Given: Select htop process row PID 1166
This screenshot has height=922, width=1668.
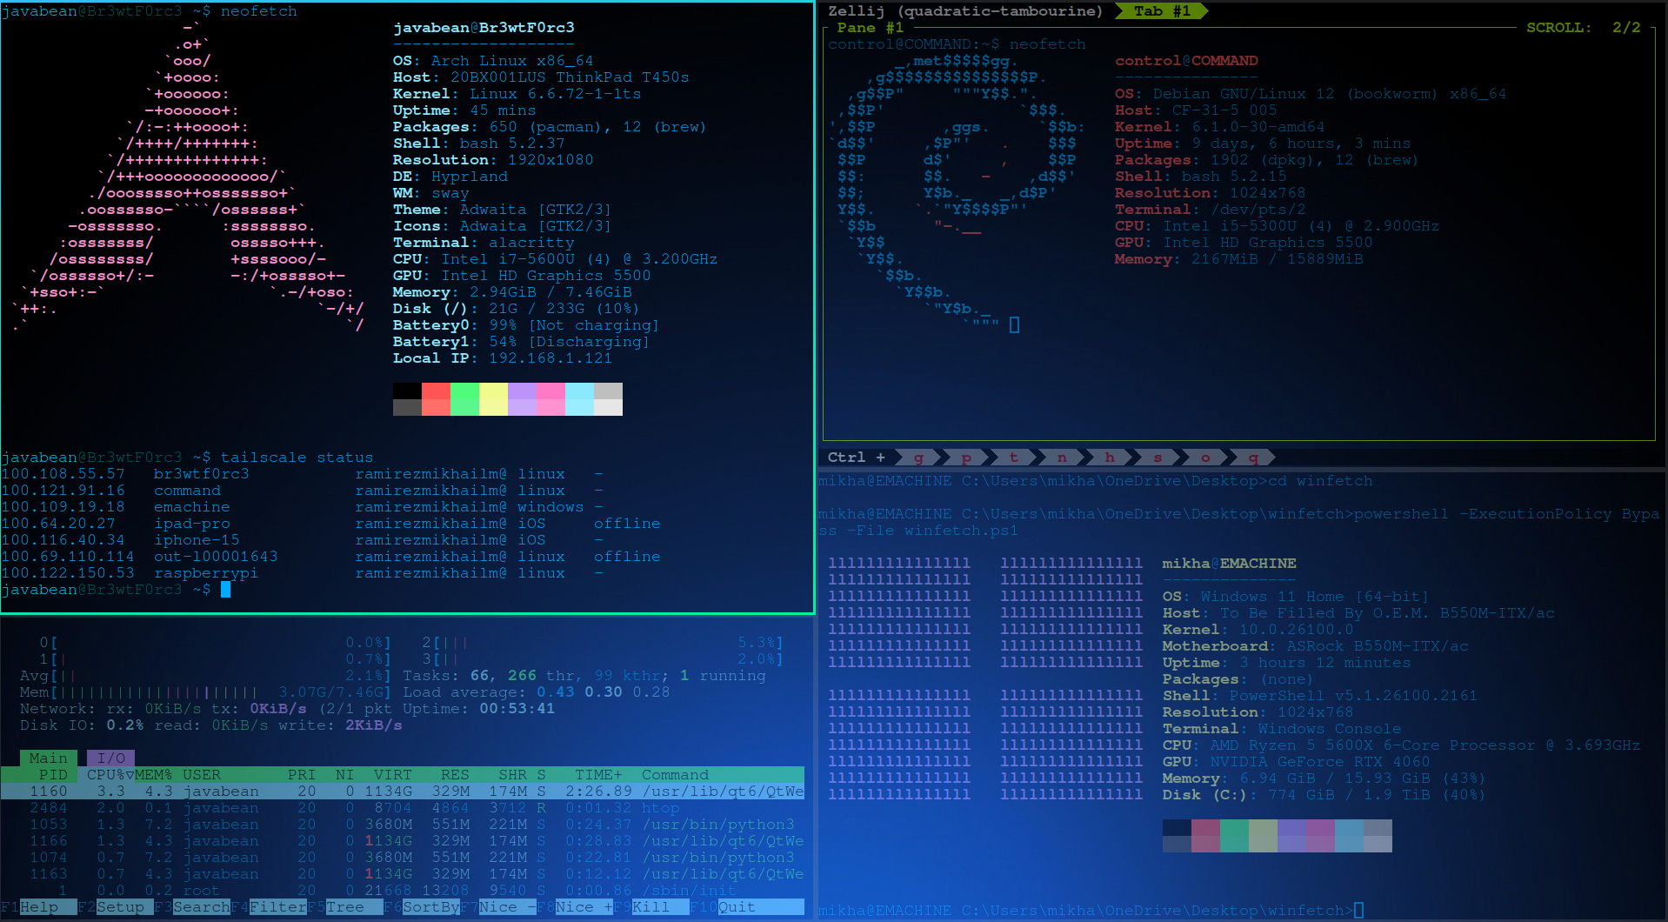Looking at the screenshot, I should [x=403, y=840].
